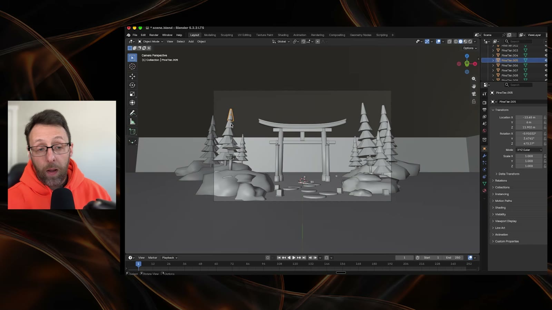
Task: Jump to the animation end frame button
Action: pos(304,258)
